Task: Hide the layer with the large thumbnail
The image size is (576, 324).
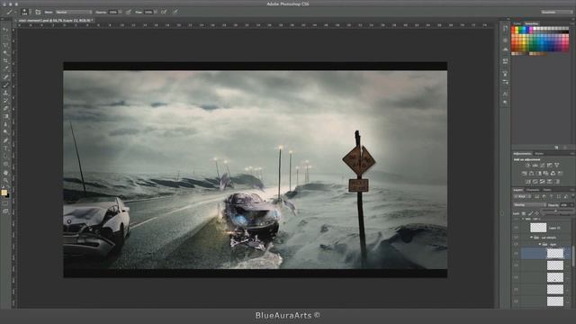Action: [516, 228]
